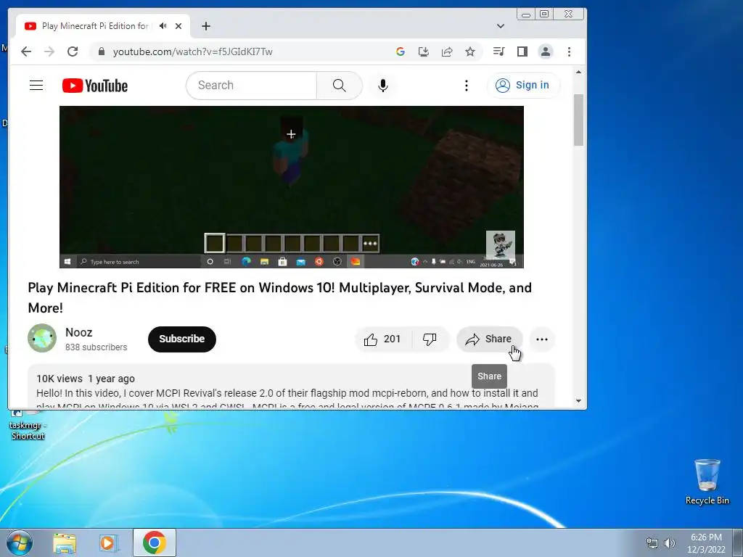Image resolution: width=743 pixels, height=557 pixels.
Task: Click the address bar URL
Action: tap(192, 51)
